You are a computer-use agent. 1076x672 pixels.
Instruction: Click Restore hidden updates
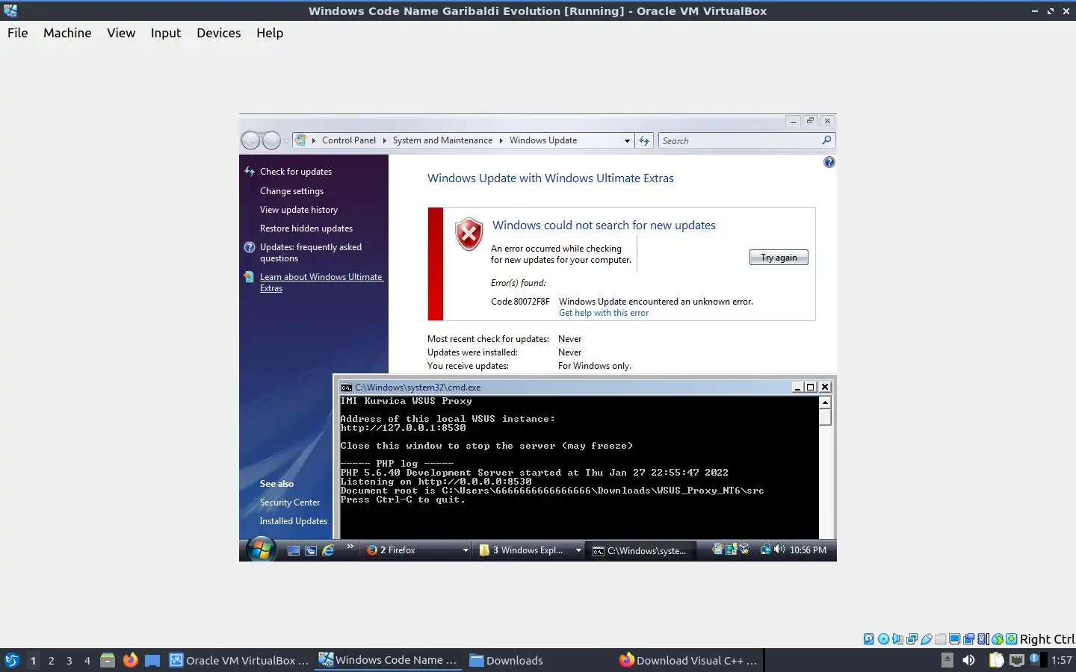click(x=306, y=228)
